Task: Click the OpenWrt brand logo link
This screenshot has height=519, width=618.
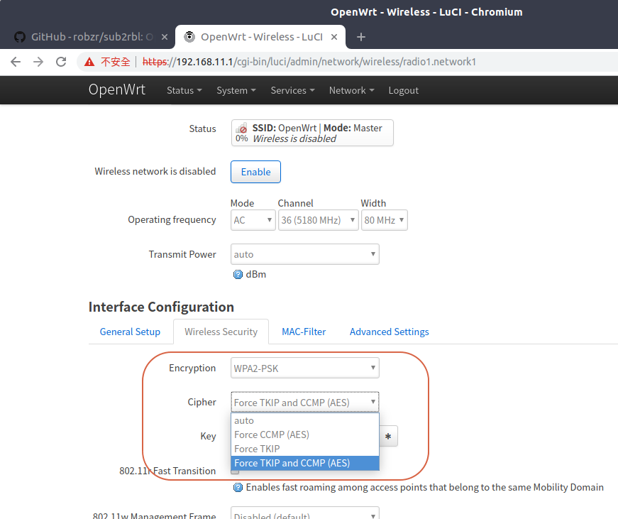Action: tap(116, 89)
